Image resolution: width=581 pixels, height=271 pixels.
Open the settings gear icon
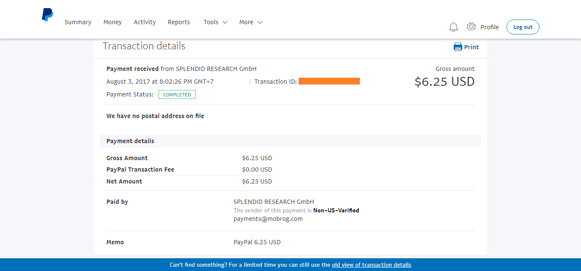point(471,27)
